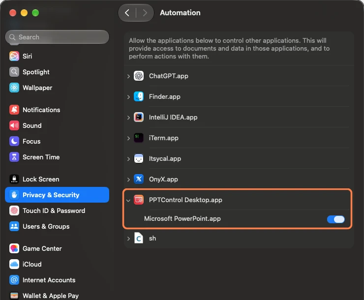
Task: Select the Spotlight sidebar icon
Action: (x=14, y=72)
